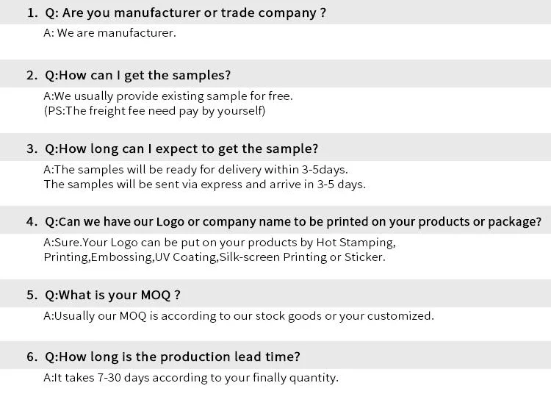Image resolution: width=551 pixels, height=408 pixels.
Task: Click the number 5 FAQ label
Action: click(32, 295)
